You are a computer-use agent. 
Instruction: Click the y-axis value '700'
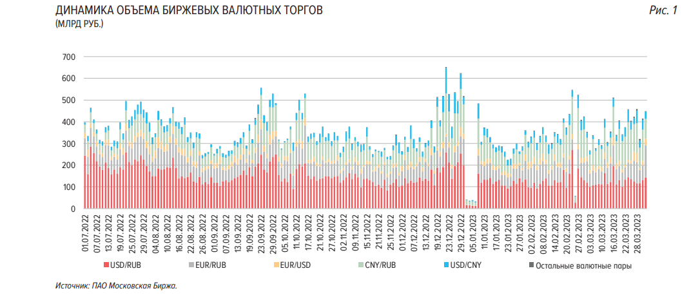[x=70, y=57]
